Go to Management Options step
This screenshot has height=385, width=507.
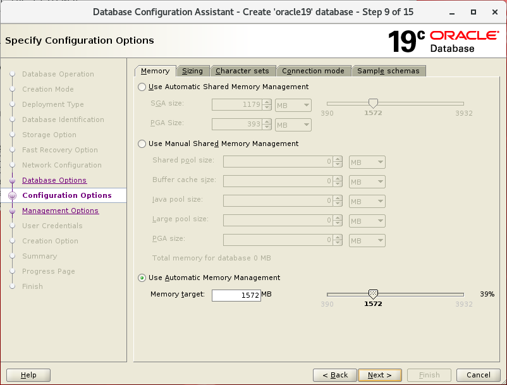(x=60, y=211)
